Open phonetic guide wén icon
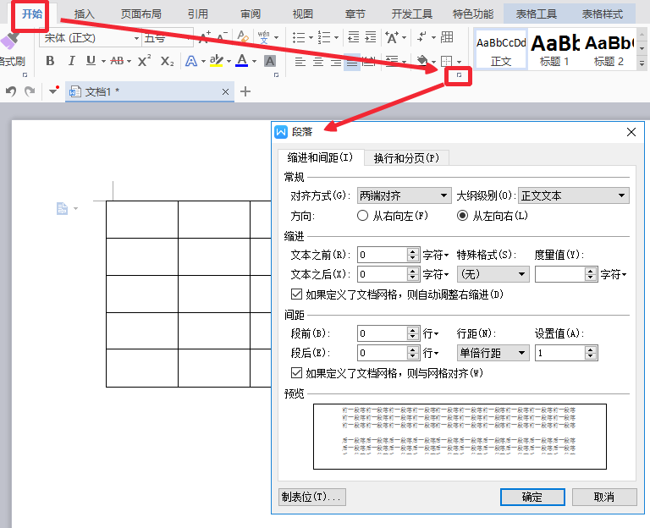This screenshot has width=650, height=528. [x=264, y=37]
